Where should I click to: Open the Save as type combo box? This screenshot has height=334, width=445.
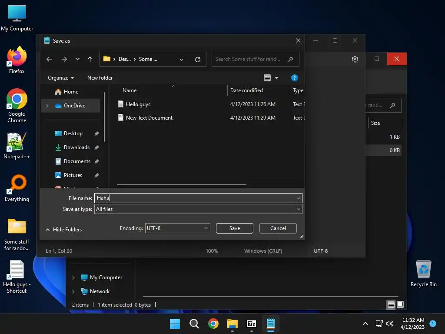[198, 209]
